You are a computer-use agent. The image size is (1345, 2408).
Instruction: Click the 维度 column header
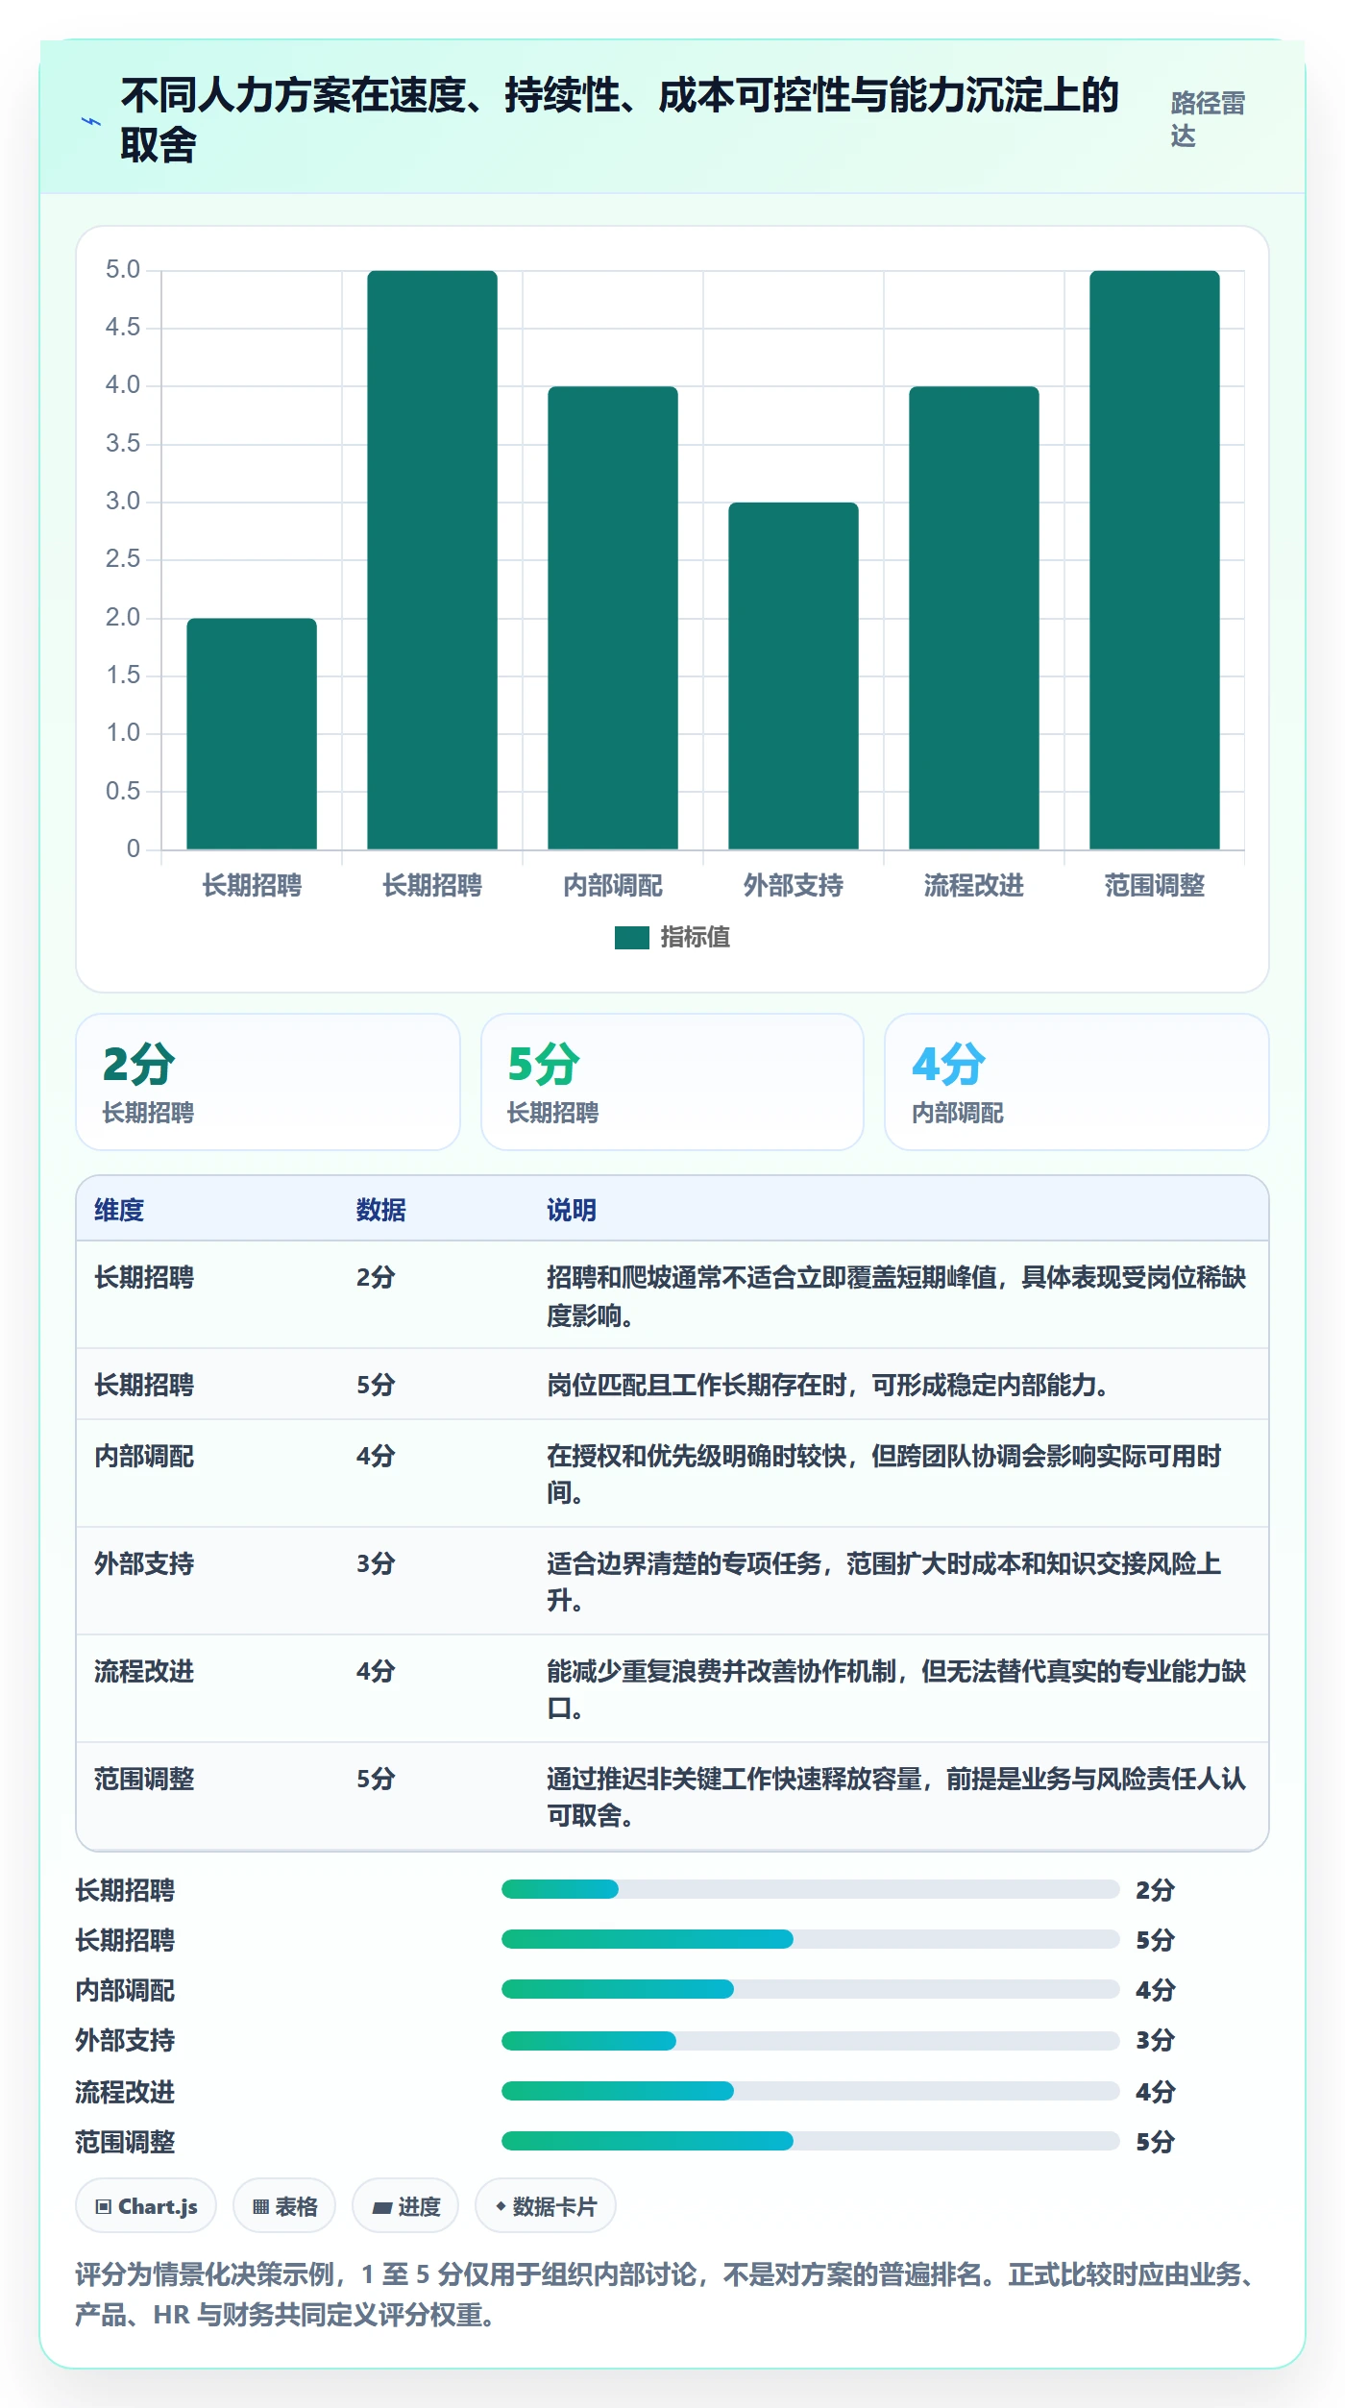click(x=119, y=1210)
